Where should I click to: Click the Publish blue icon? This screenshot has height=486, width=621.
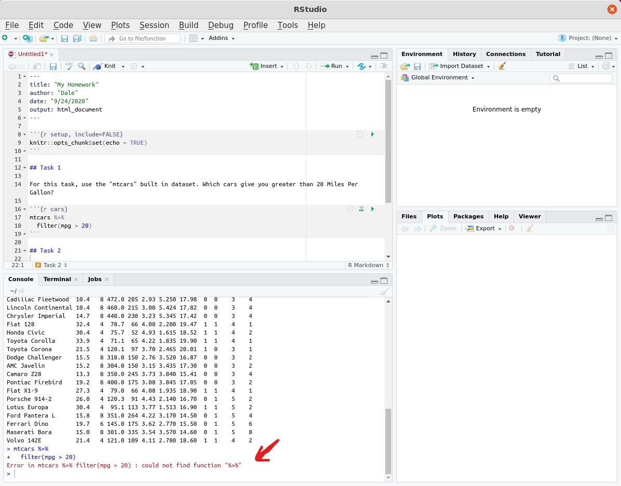361,66
